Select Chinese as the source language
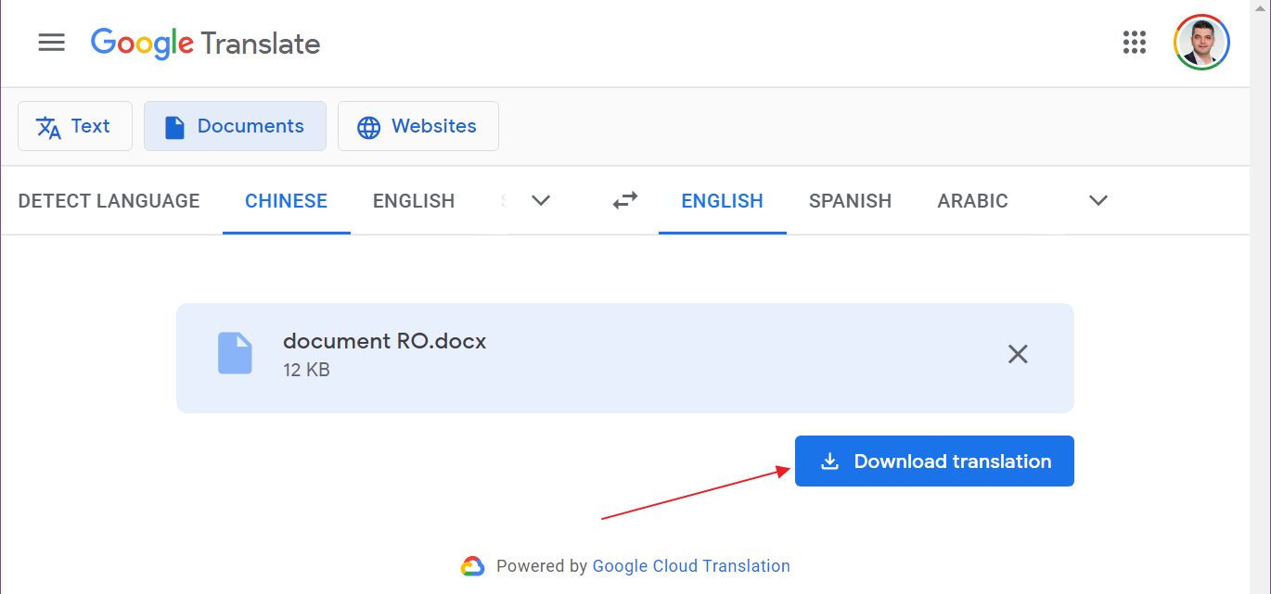 [x=286, y=200]
